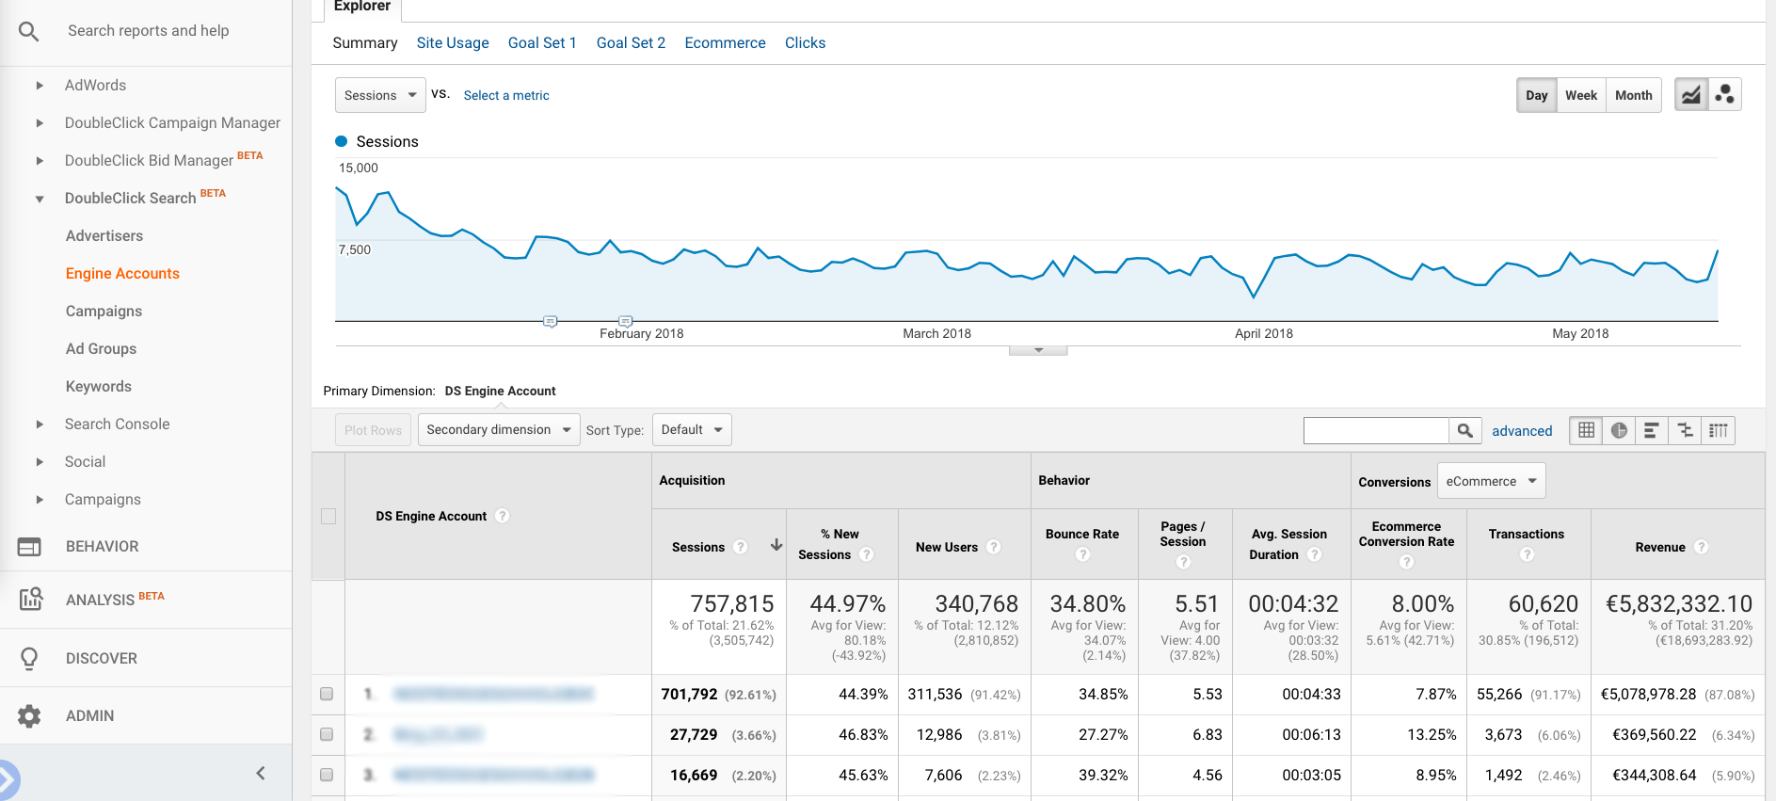Select the performance bar view icon
This screenshot has height=801, width=1776.
click(x=1652, y=430)
